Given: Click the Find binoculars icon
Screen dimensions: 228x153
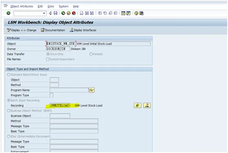Looking at the screenshot, I should coord(87,13).
